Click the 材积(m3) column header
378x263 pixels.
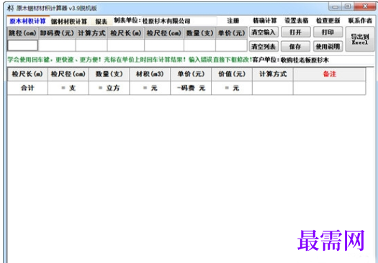(x=150, y=74)
